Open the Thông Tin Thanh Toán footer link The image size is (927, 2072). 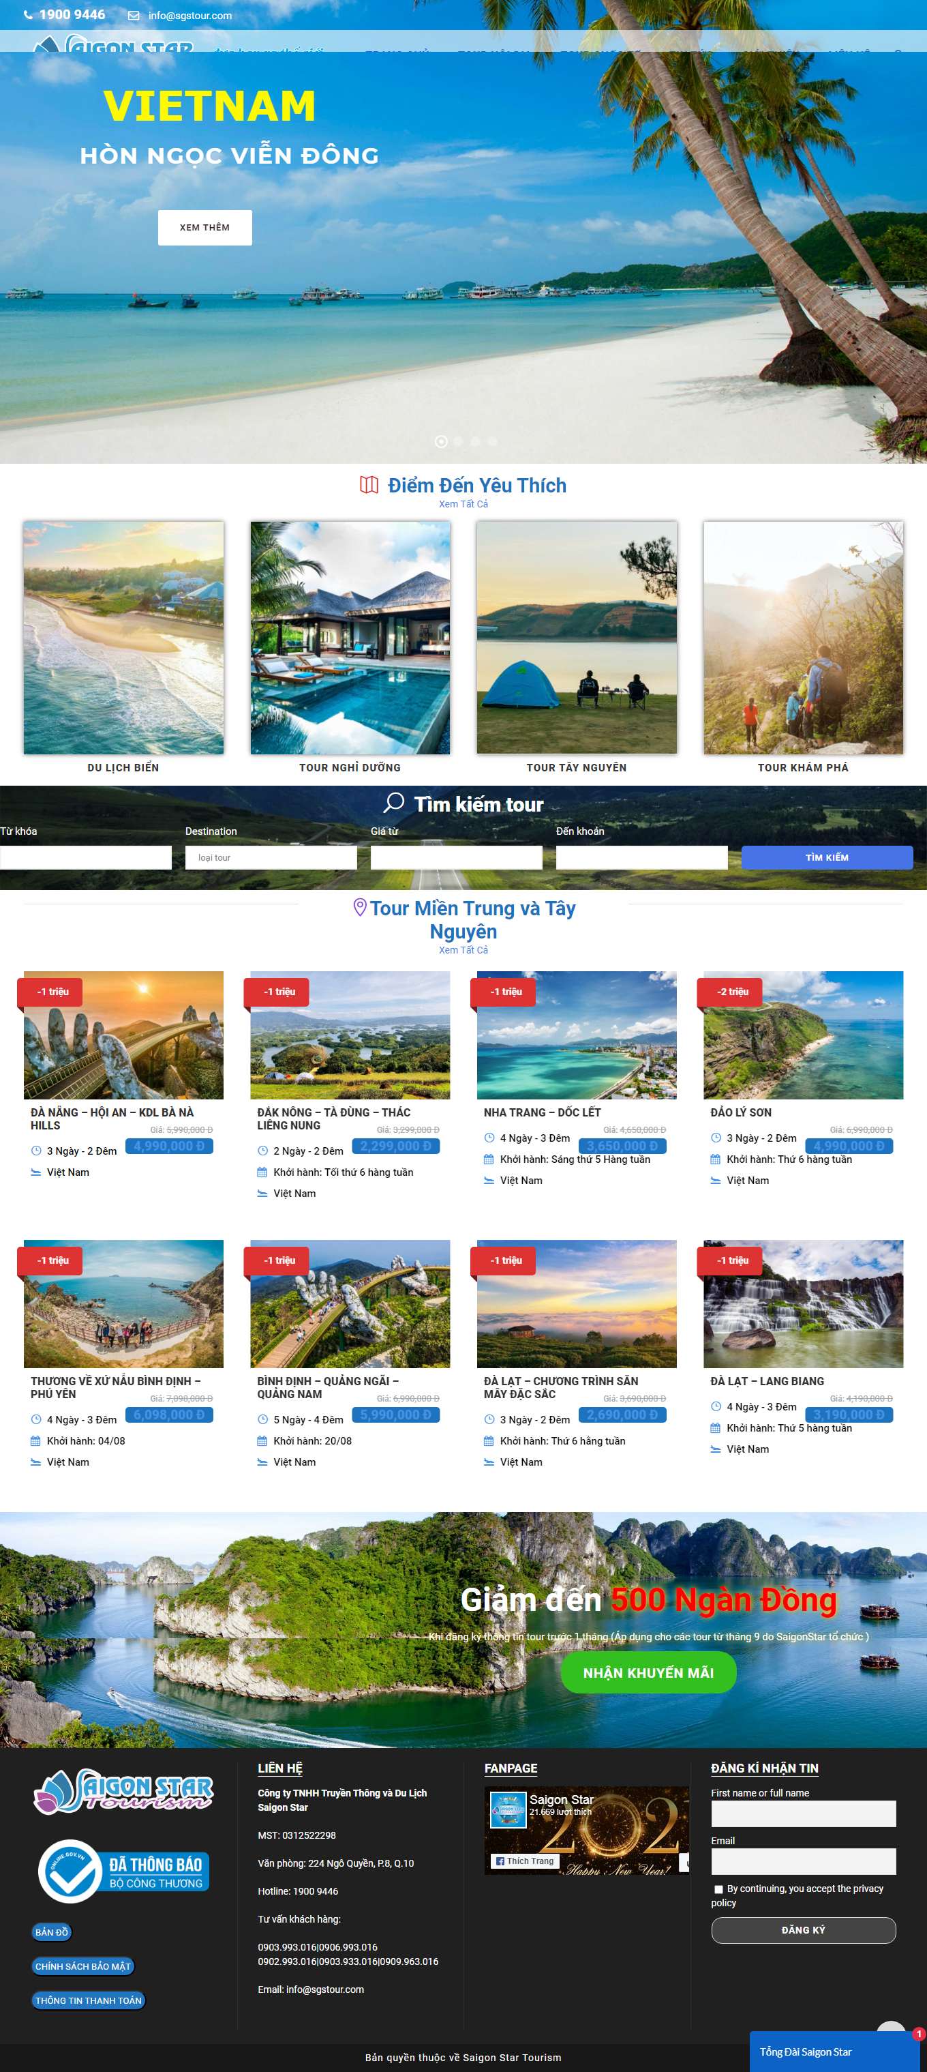(x=89, y=2000)
